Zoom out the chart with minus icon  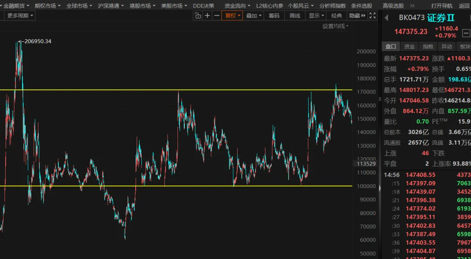(217, 16)
